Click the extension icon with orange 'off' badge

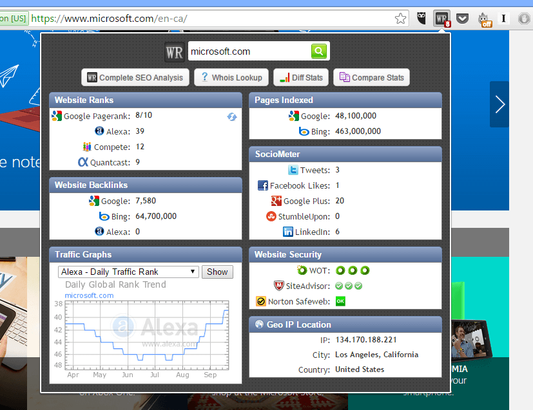[x=485, y=19]
